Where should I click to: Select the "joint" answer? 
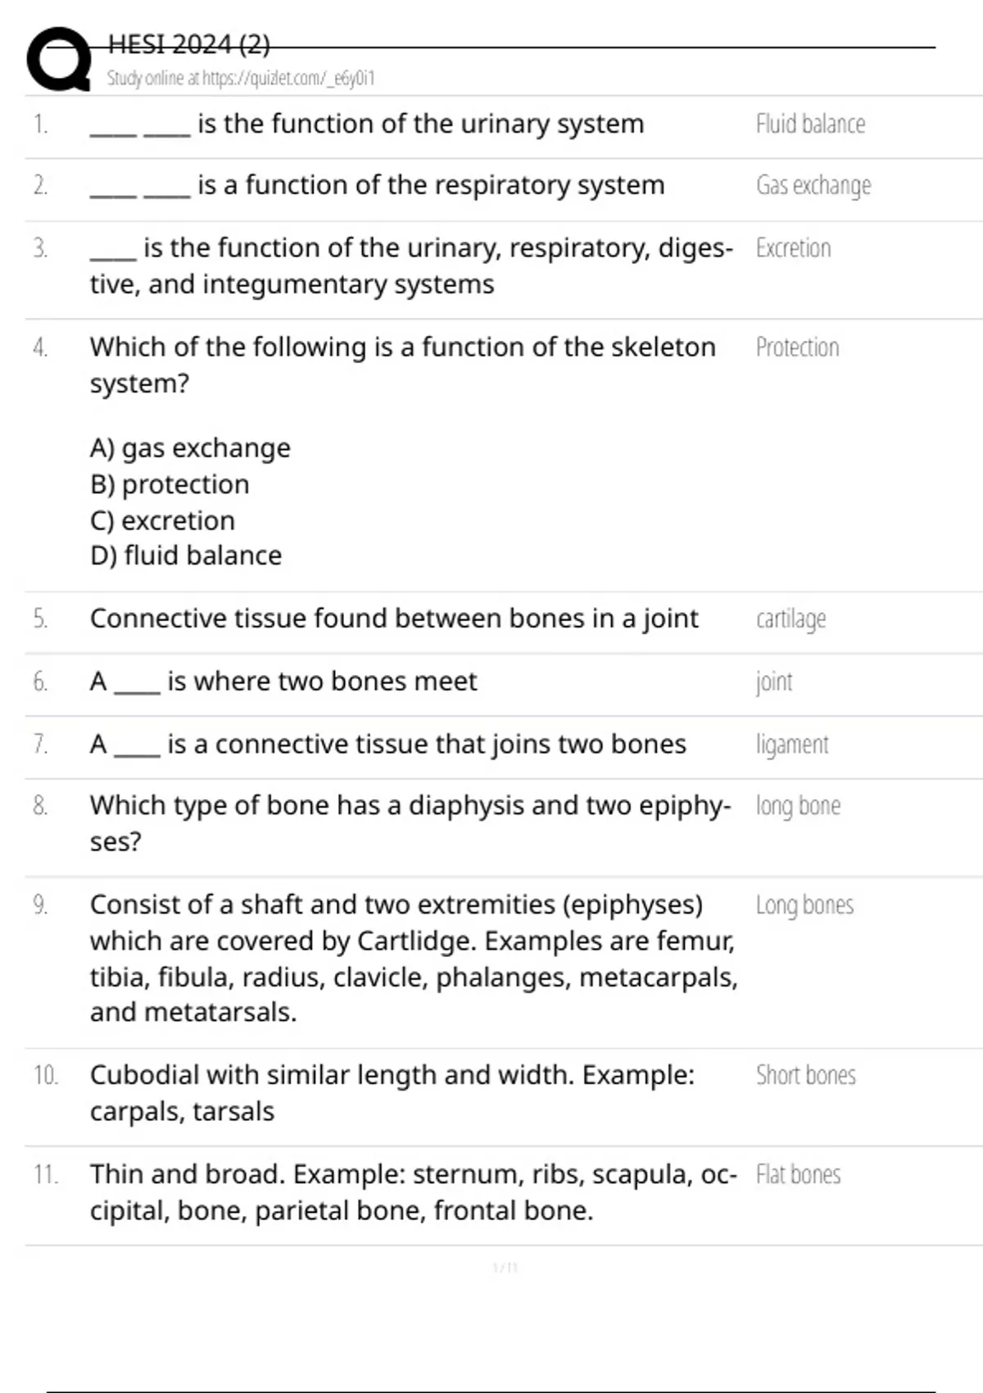[x=774, y=682]
